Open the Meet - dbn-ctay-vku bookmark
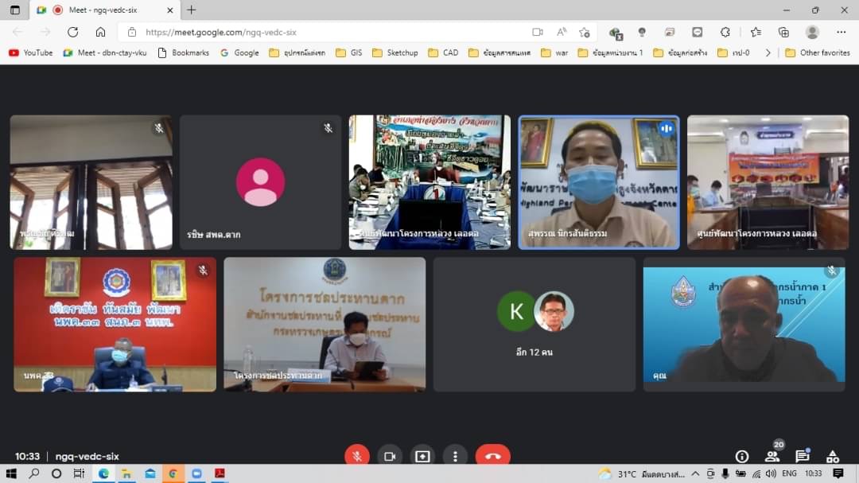859x483 pixels. [x=105, y=53]
